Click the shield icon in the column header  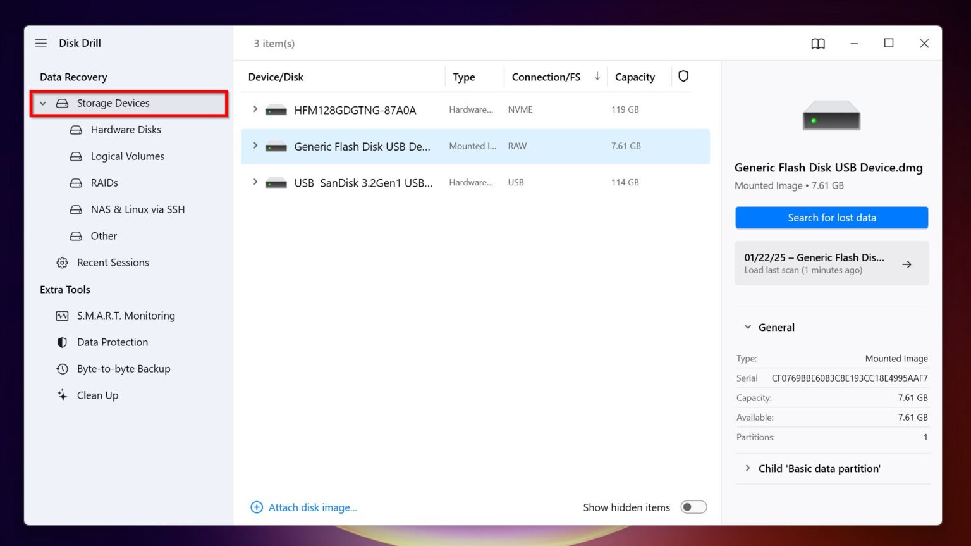(x=683, y=76)
